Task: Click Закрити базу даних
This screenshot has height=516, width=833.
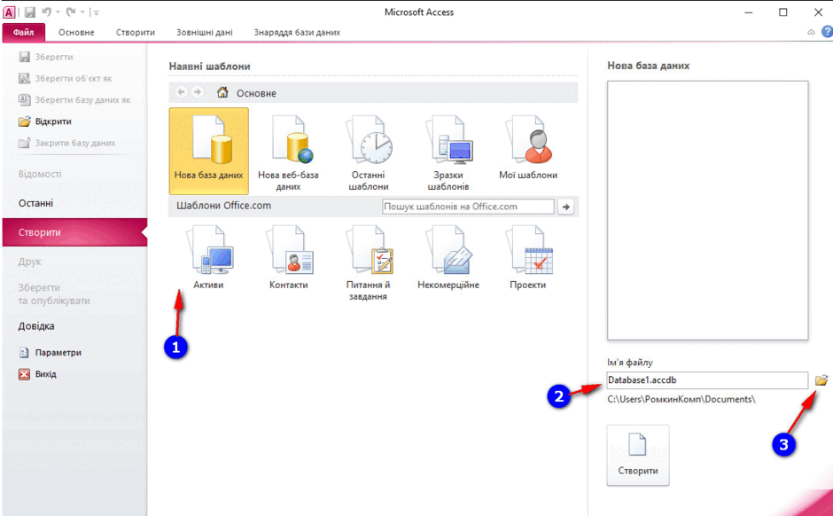Action: coord(67,143)
